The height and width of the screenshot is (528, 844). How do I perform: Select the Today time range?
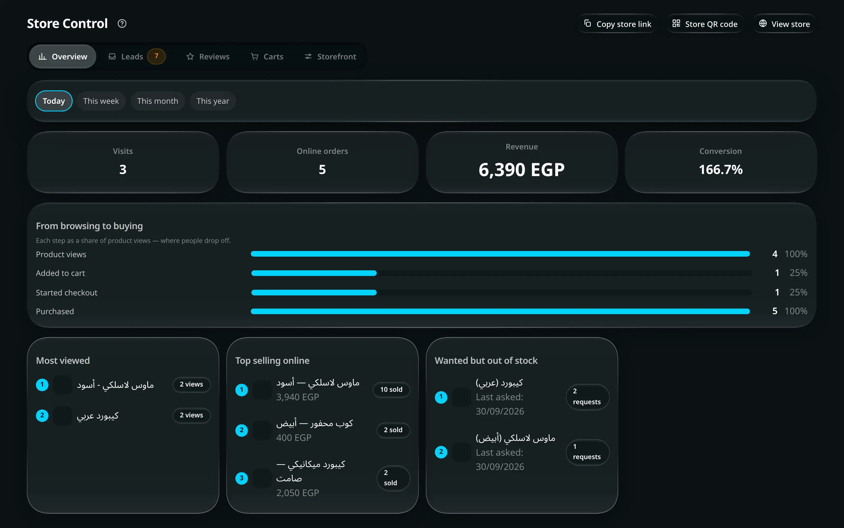coord(54,101)
